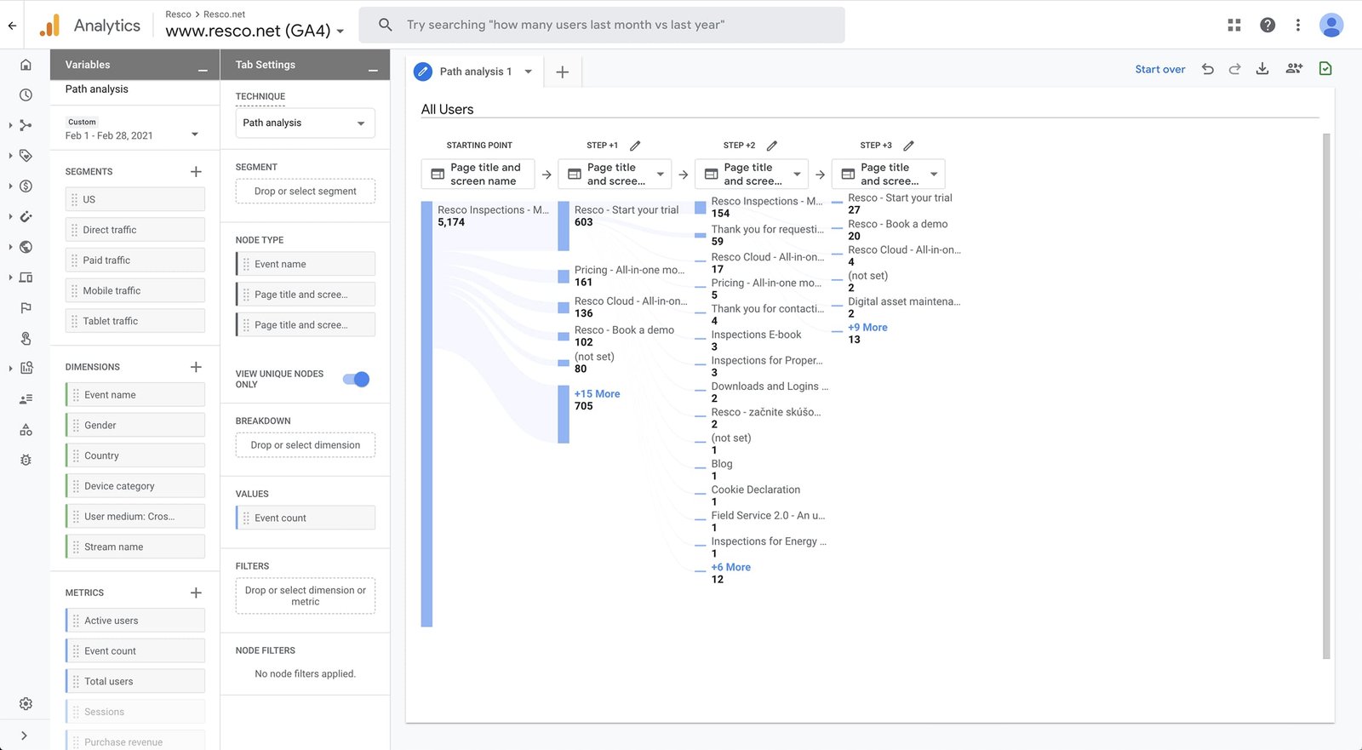The height and width of the screenshot is (750, 1362).
Task: Open the www.resco.net property selector
Action: pyautogui.click(x=255, y=31)
